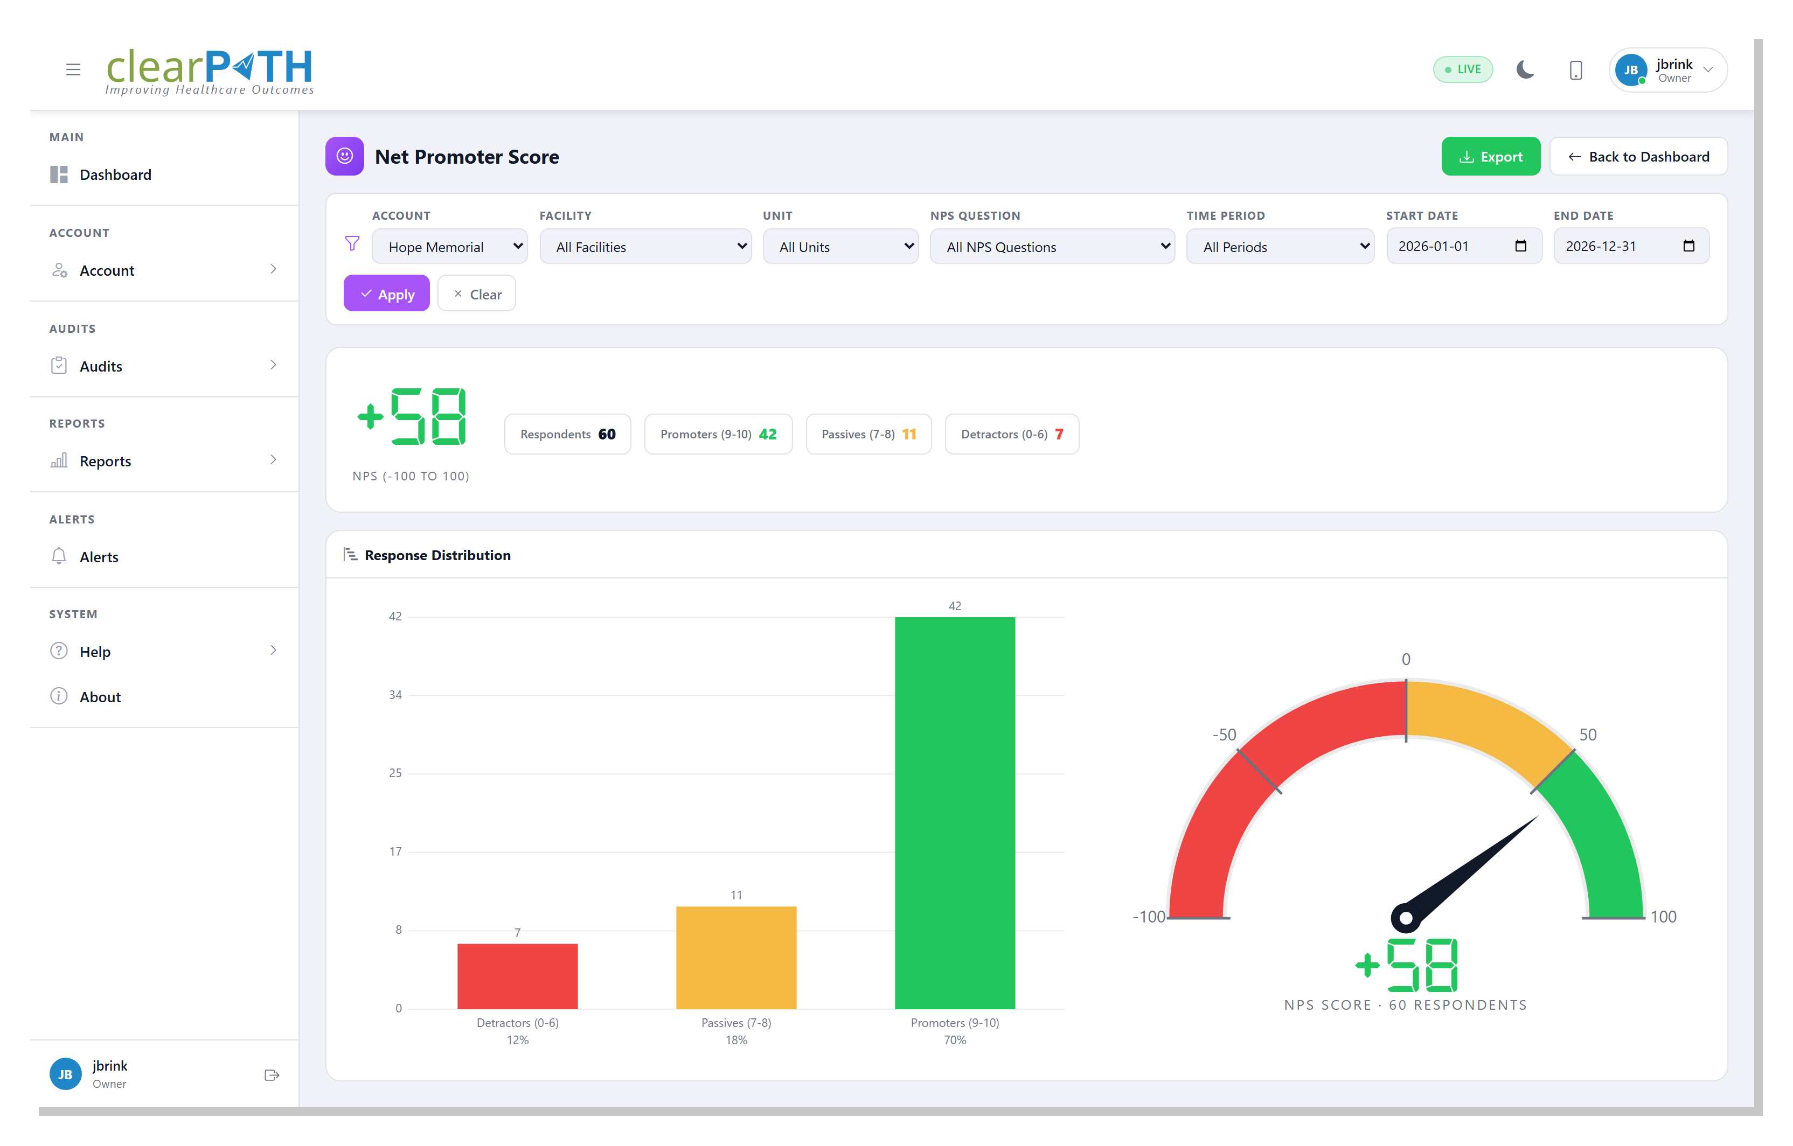Click the Response Distribution chart icon
The width and height of the screenshot is (1793, 1146).
(350, 554)
